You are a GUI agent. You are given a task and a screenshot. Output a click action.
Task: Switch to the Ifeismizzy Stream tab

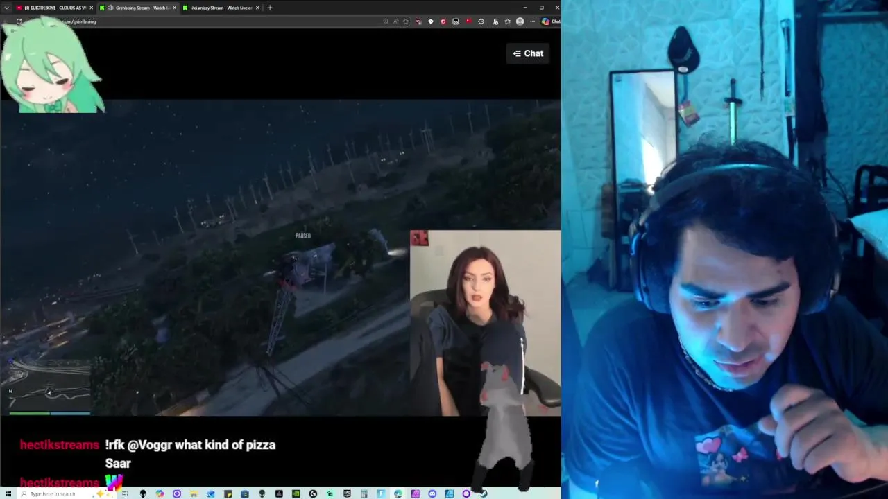pyautogui.click(x=221, y=8)
